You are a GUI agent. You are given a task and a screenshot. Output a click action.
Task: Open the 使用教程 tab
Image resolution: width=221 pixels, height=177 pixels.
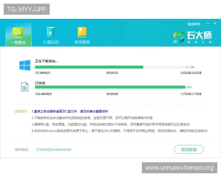[x=82, y=35]
